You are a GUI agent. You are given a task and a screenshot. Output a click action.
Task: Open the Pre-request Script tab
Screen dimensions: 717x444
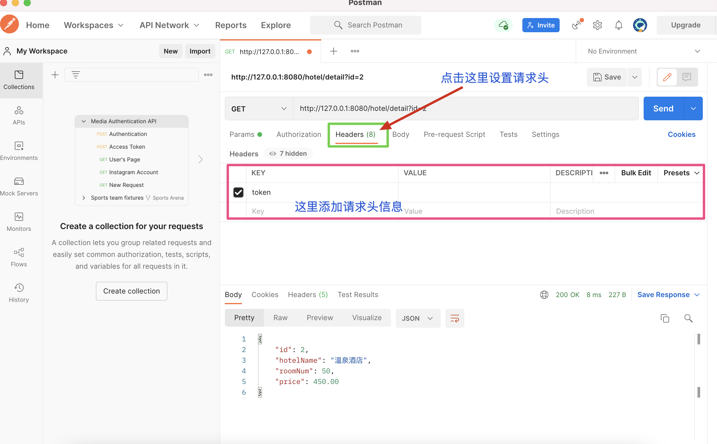pos(454,135)
